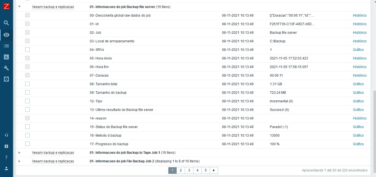Collapse the Backup file server job group

[x=19, y=6]
